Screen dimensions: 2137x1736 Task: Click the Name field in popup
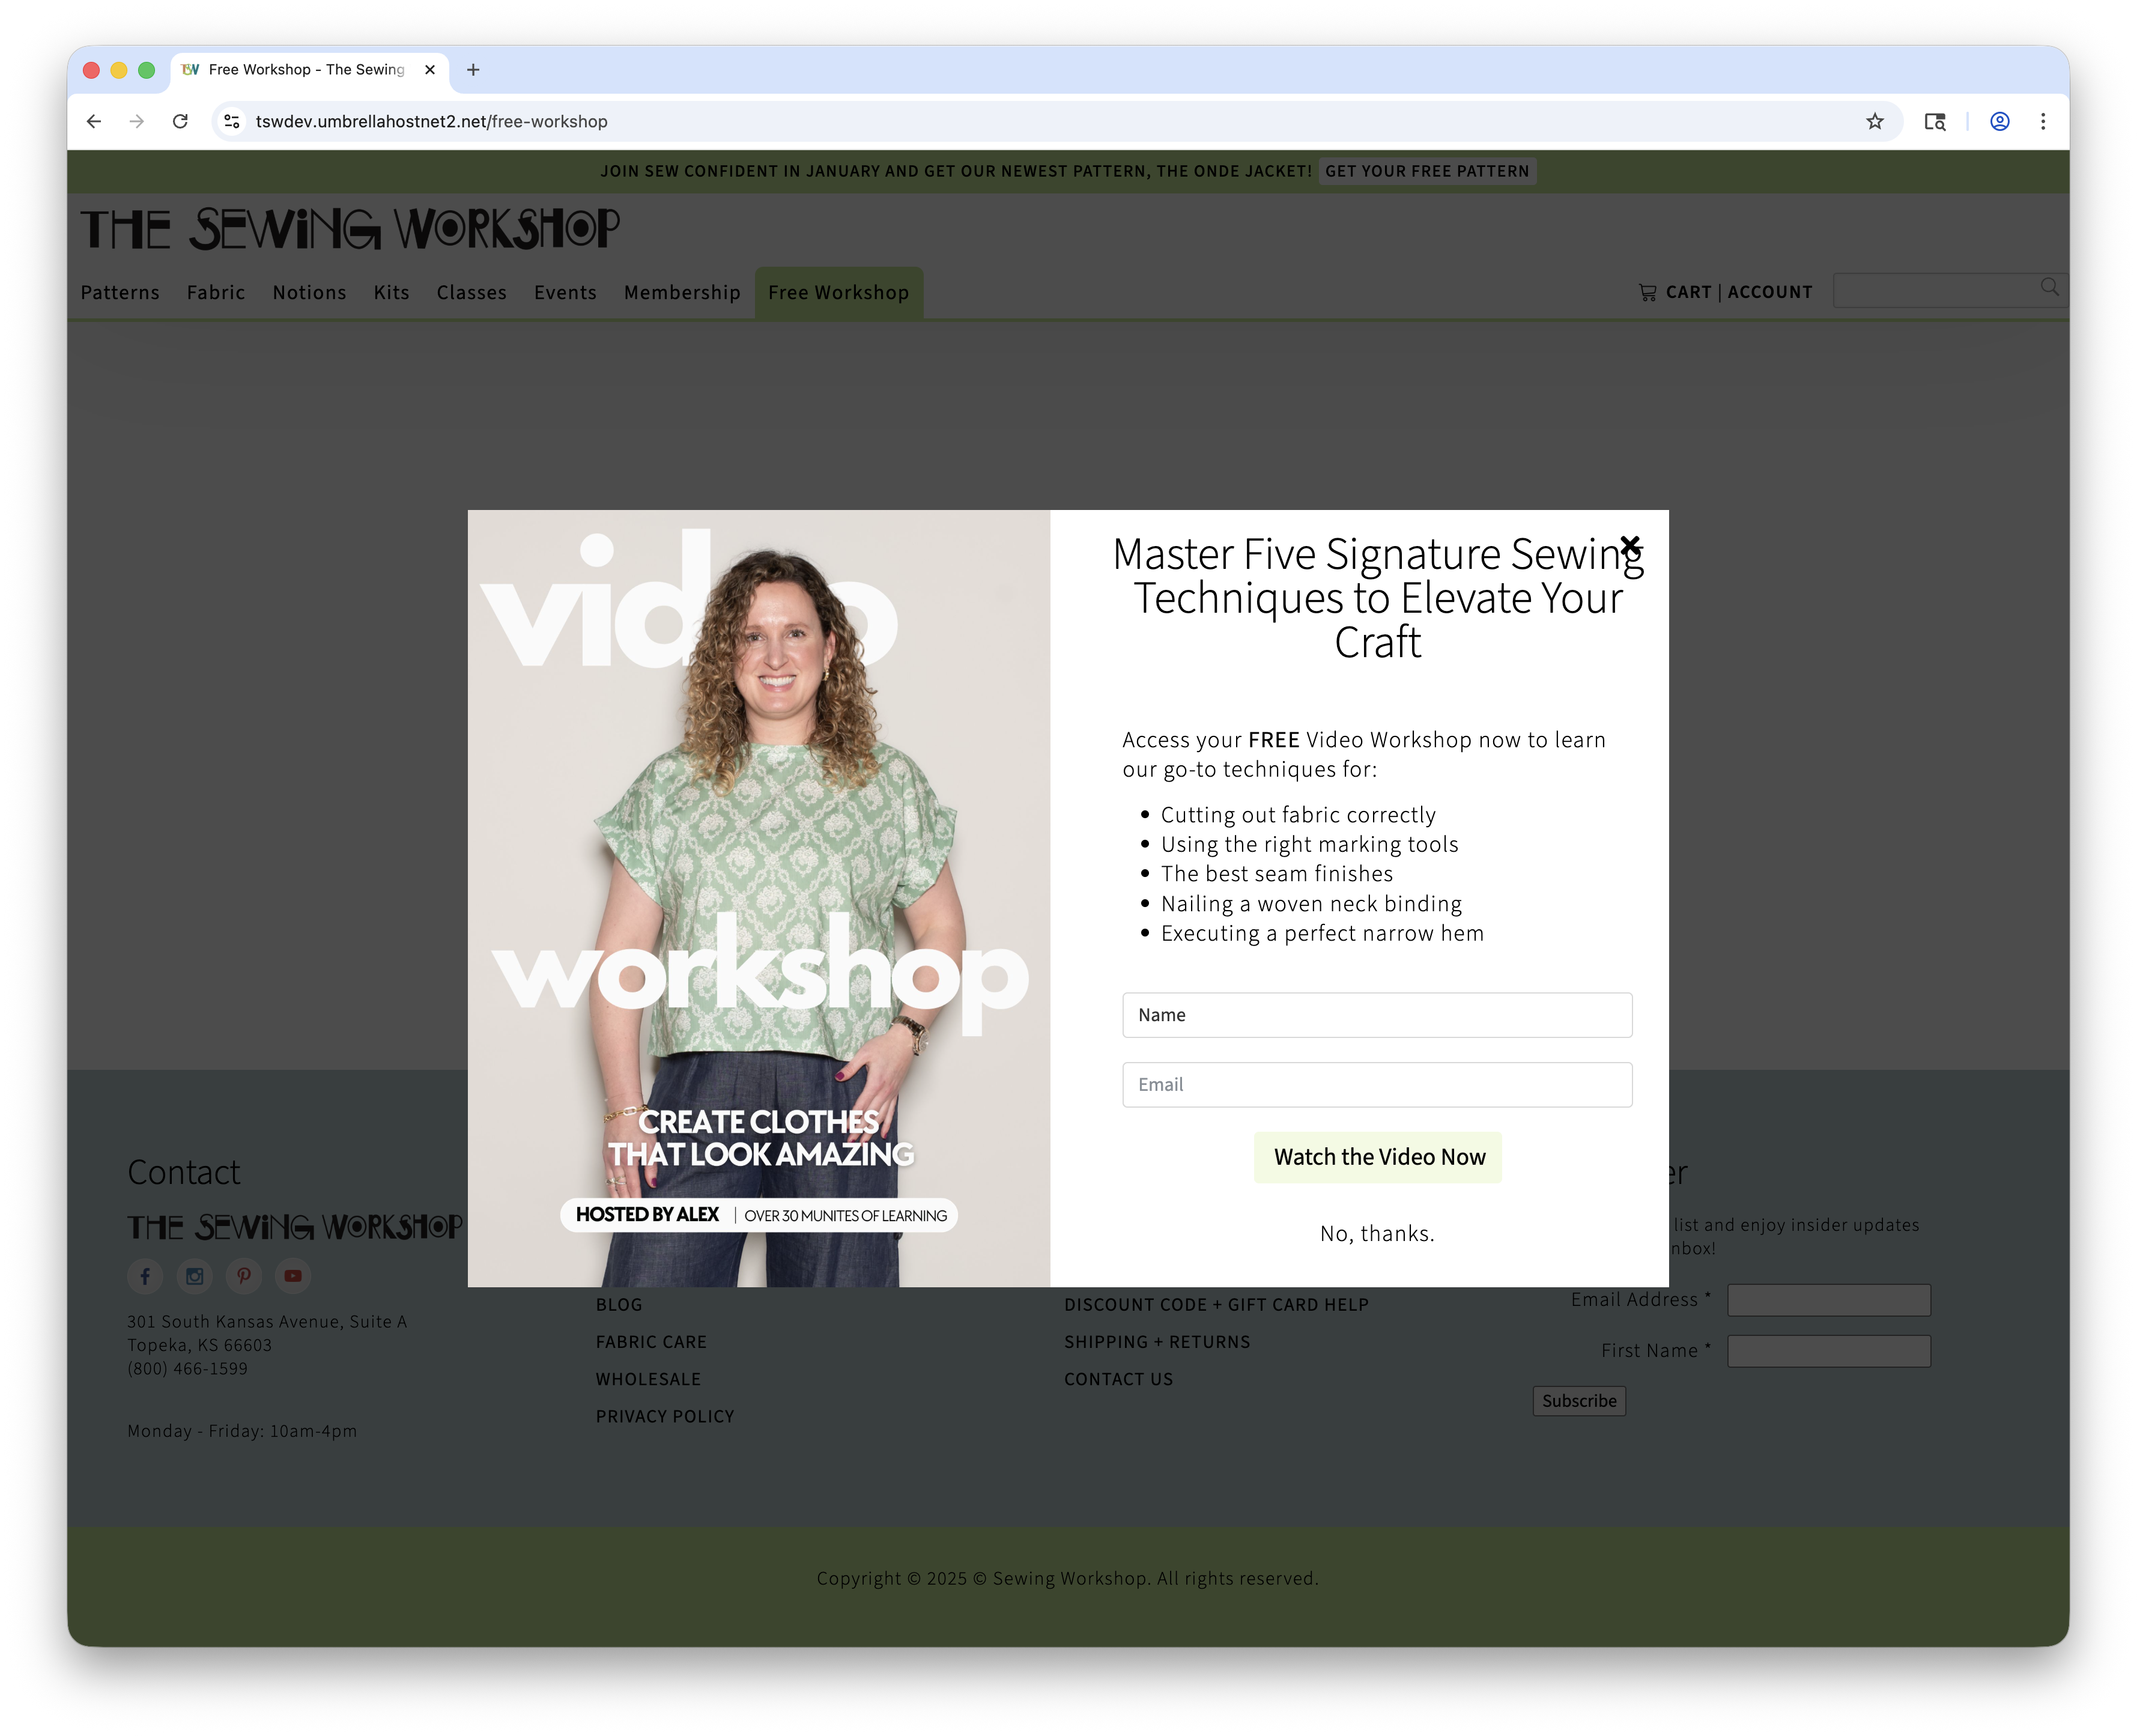(x=1376, y=1014)
